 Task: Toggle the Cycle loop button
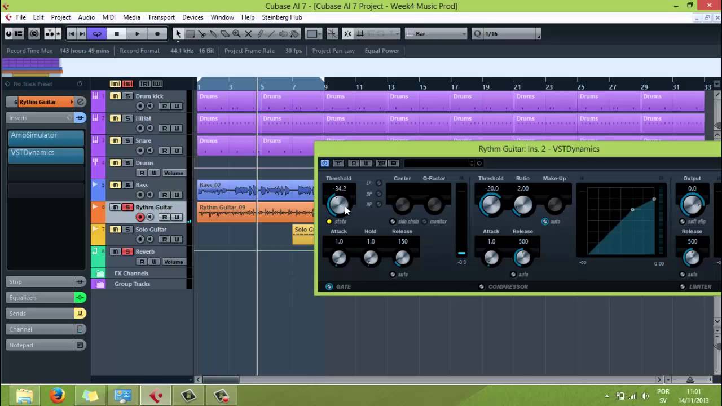pyautogui.click(x=97, y=34)
